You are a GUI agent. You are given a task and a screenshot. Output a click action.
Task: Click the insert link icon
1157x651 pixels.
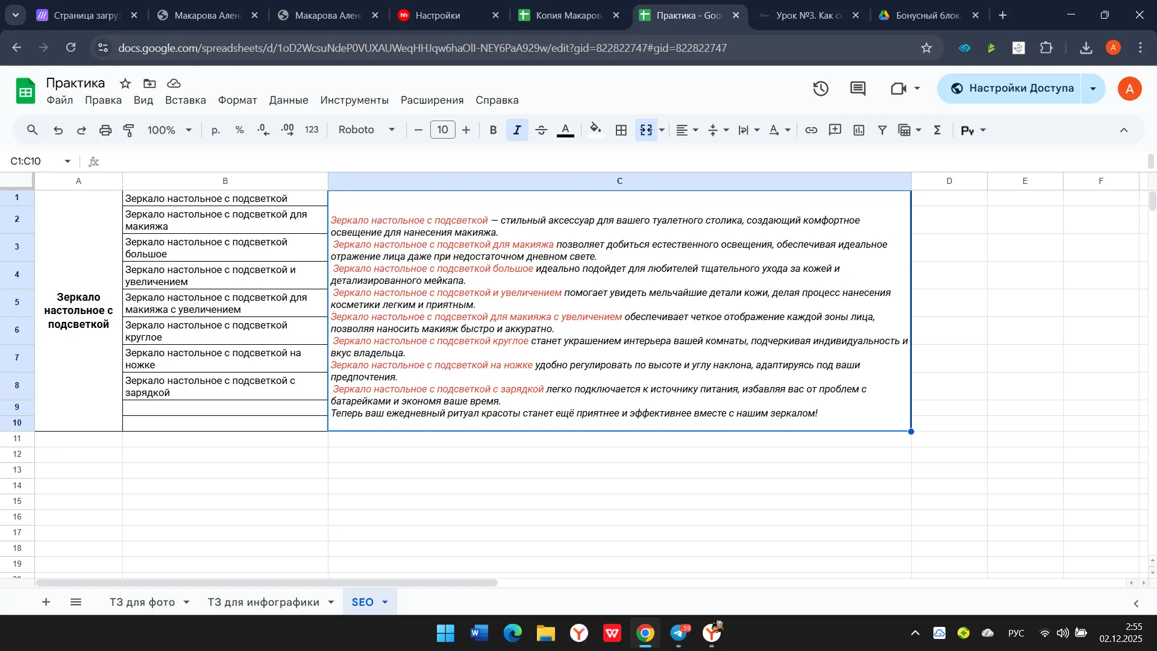click(811, 130)
